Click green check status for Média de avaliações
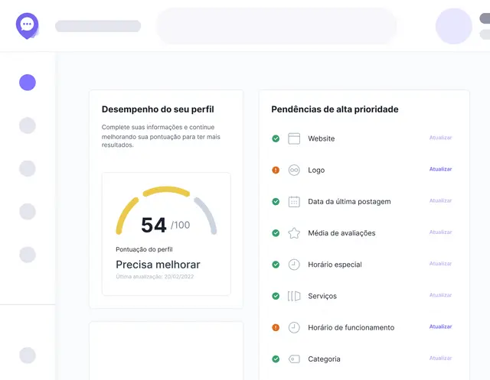490x380 pixels. pos(276,233)
